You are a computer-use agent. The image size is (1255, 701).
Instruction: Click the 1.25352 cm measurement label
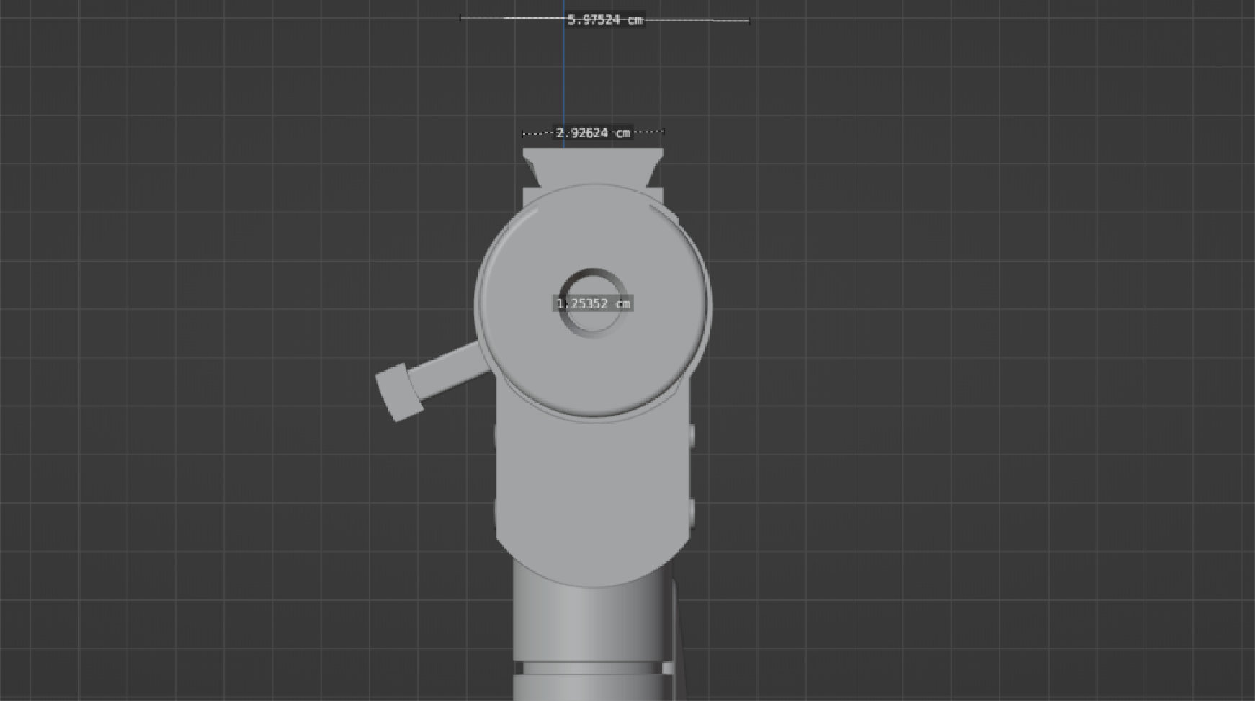coord(594,304)
